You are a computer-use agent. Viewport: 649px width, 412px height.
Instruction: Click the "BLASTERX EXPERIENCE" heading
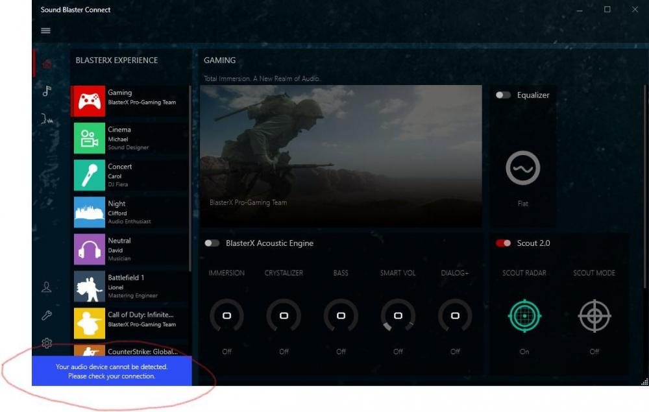pos(117,60)
